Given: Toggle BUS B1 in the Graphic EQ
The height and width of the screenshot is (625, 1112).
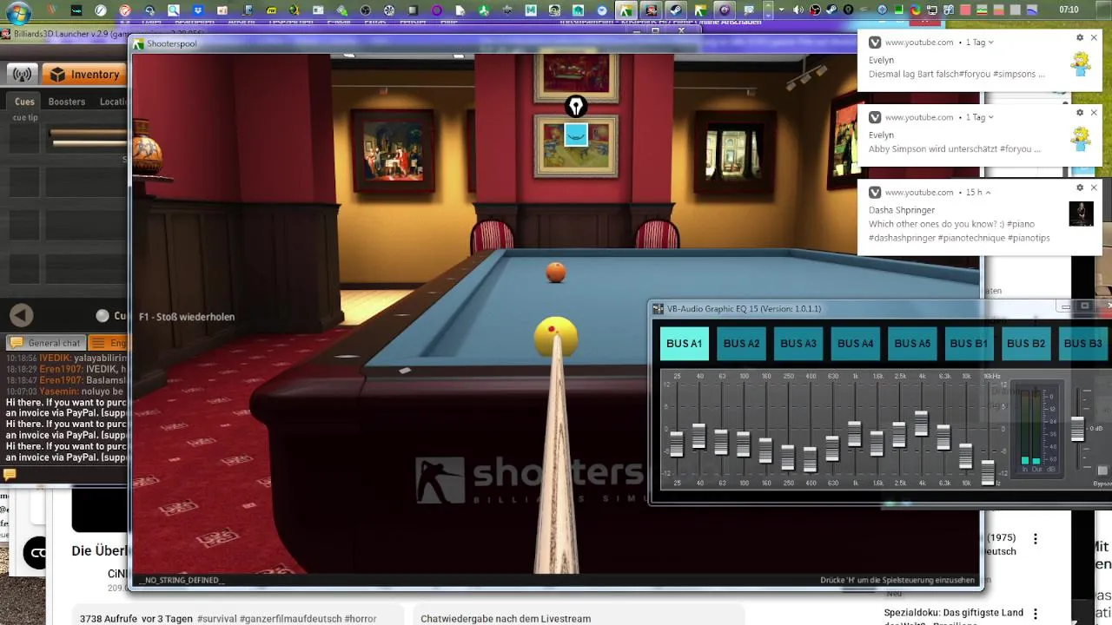Looking at the screenshot, I should click(x=969, y=343).
